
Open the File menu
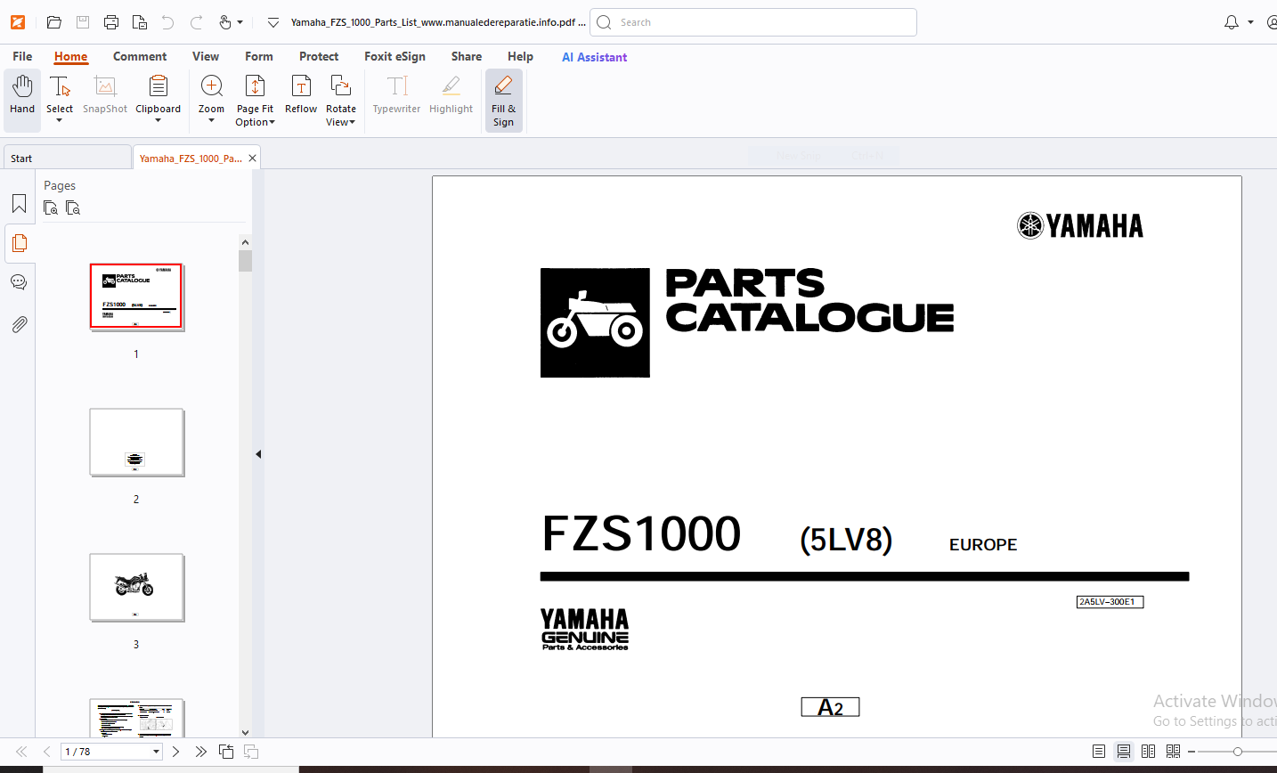pos(22,56)
